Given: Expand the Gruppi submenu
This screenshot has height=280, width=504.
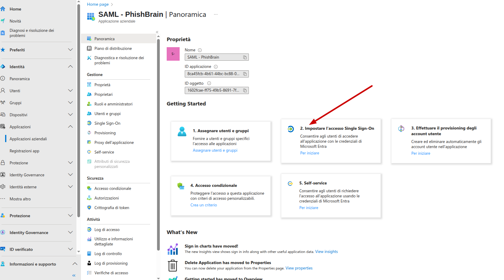Looking at the screenshot, I should 70,103.
